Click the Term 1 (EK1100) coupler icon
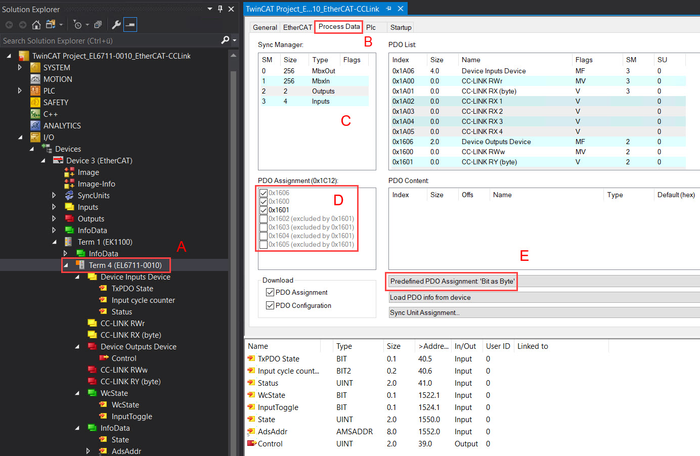Screen dimensions: 700x456 (68, 242)
